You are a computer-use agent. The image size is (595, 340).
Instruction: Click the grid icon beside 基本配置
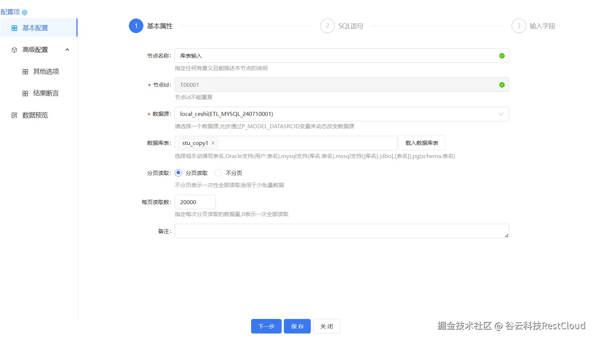14,28
